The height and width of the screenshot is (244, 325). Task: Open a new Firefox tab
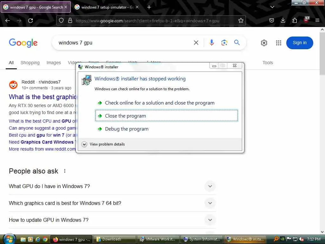coord(149,7)
